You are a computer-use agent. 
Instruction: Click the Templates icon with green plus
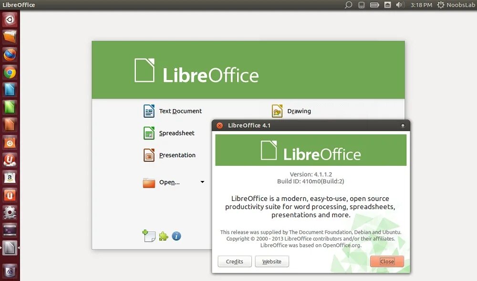pyautogui.click(x=149, y=236)
